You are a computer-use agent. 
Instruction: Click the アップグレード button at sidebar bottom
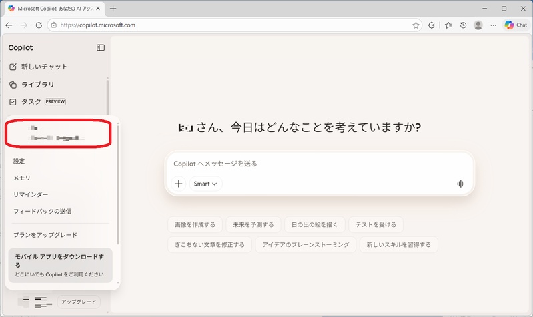pos(79,302)
